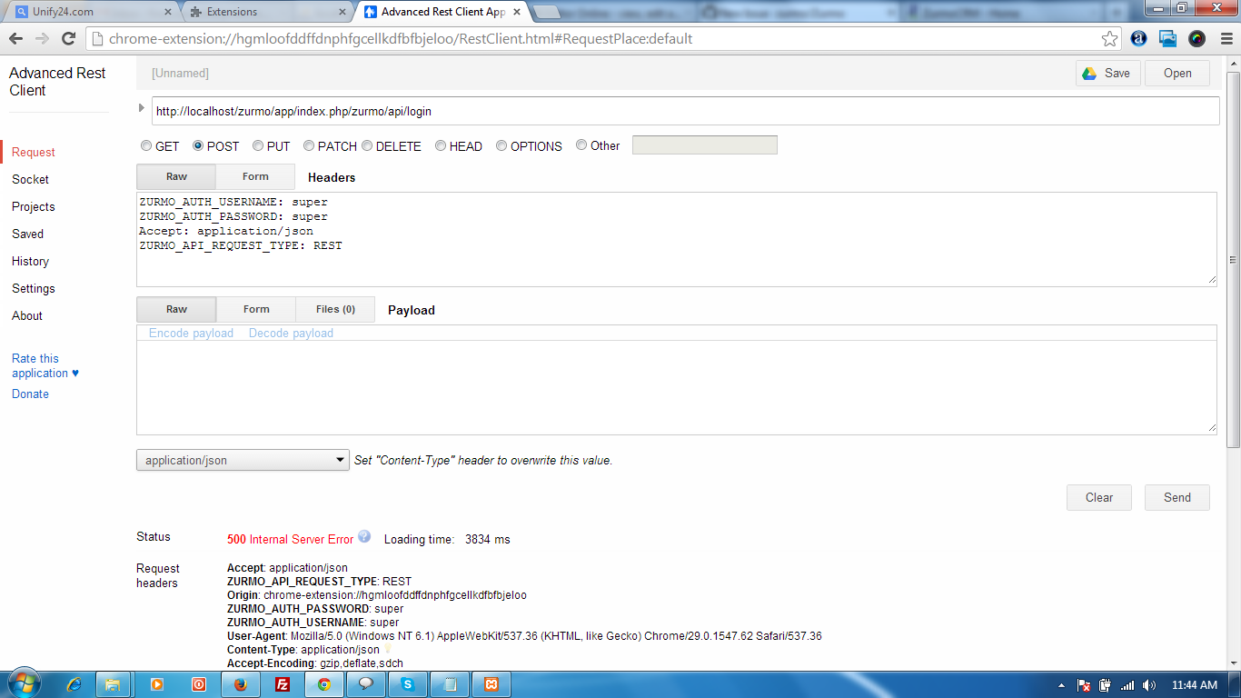Click the browser forward arrow

point(42,39)
